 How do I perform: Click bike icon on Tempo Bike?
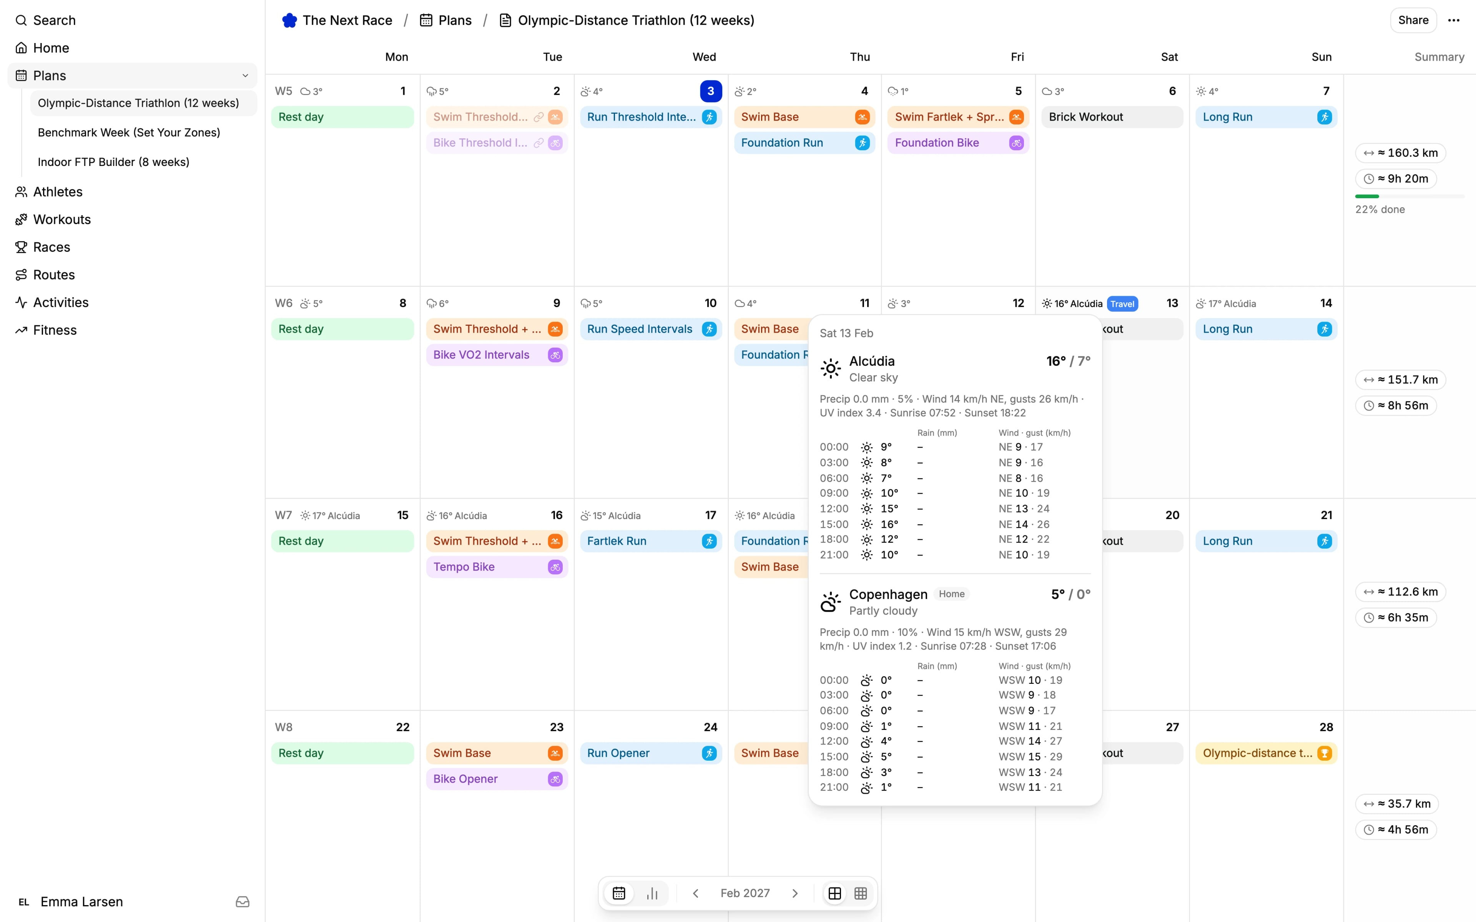(555, 567)
